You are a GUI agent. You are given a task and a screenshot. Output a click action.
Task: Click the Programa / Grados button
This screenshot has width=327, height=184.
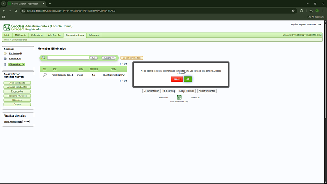(x=17, y=96)
